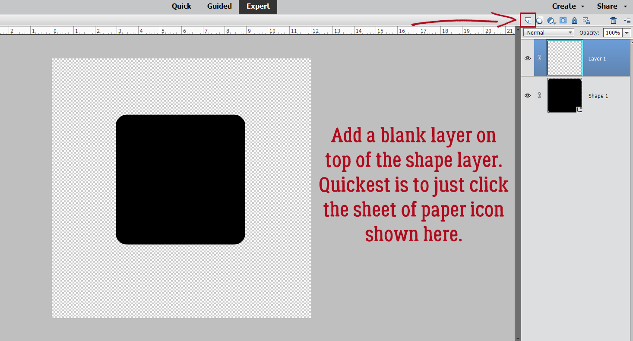Switch to the Quick tab

181,6
